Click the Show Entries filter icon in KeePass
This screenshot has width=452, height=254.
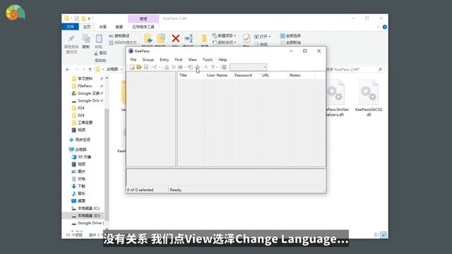click(x=213, y=67)
